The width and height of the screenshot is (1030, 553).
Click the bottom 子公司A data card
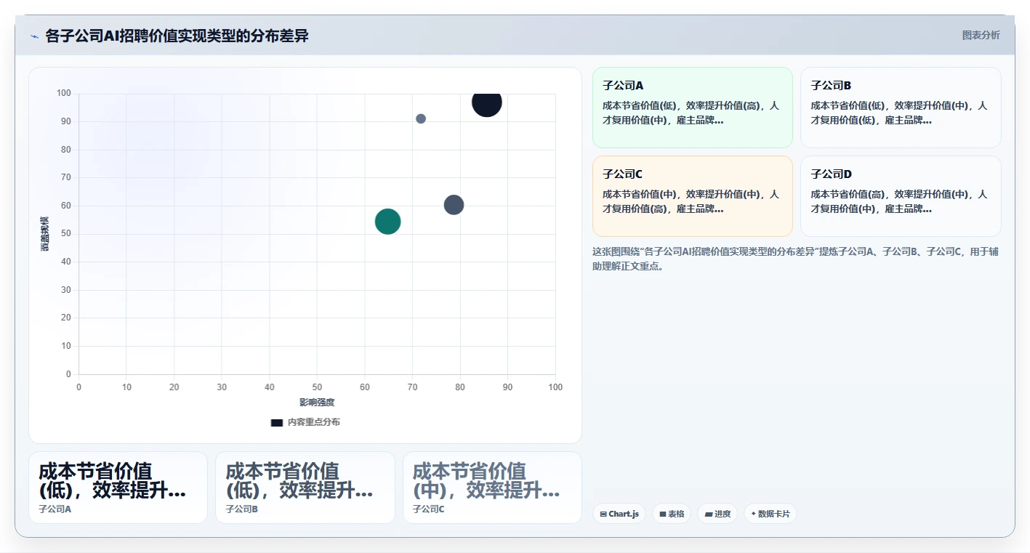tap(118, 488)
